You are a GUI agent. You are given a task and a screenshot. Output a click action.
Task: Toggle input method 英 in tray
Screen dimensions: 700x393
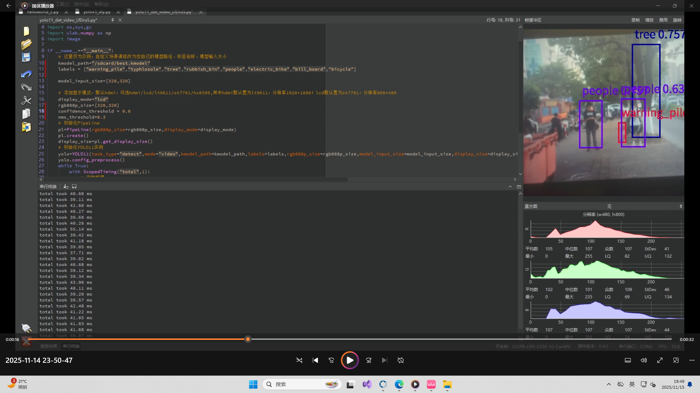(632, 384)
